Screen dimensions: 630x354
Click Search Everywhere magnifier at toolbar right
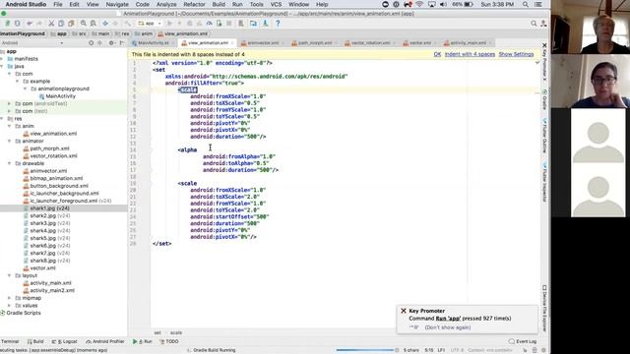[534, 24]
